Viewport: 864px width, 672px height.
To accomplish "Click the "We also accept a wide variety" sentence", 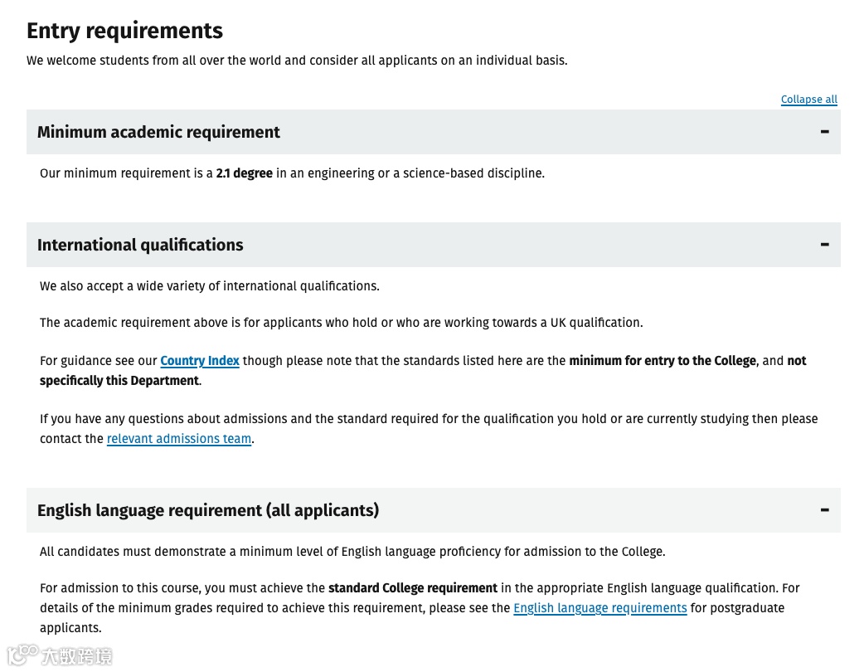I will coord(209,286).
